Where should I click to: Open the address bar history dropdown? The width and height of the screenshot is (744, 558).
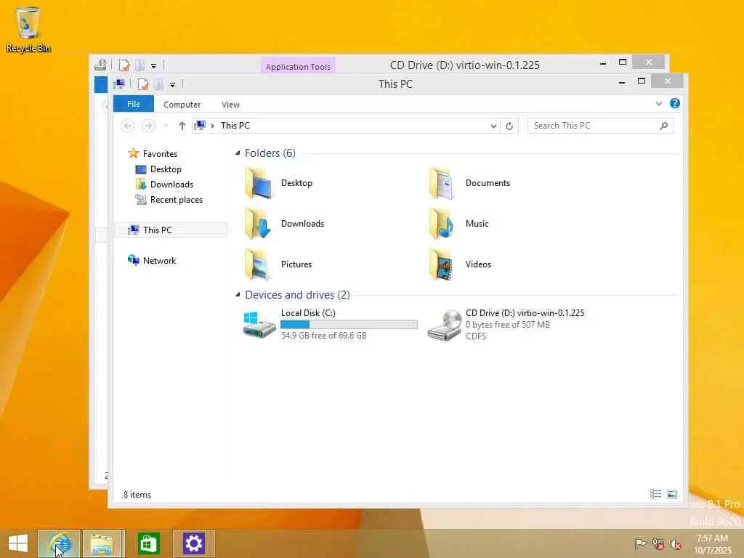pyautogui.click(x=493, y=126)
